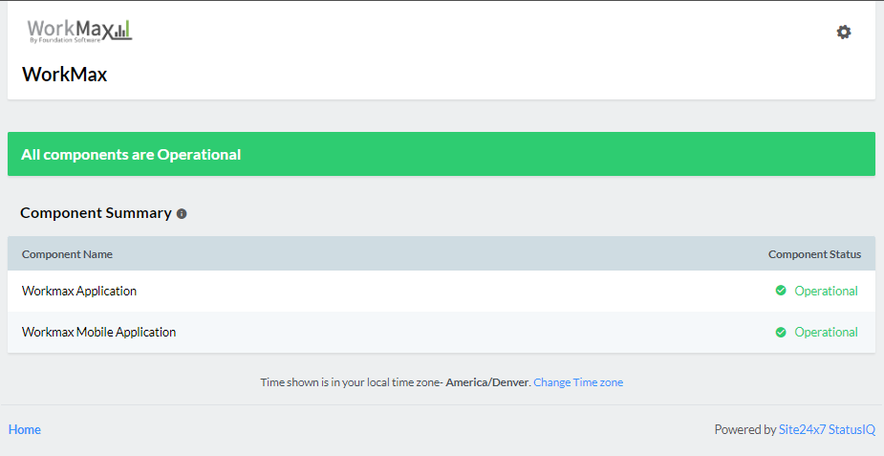The width and height of the screenshot is (884, 456).
Task: Go to the Home link
Action: pos(24,429)
